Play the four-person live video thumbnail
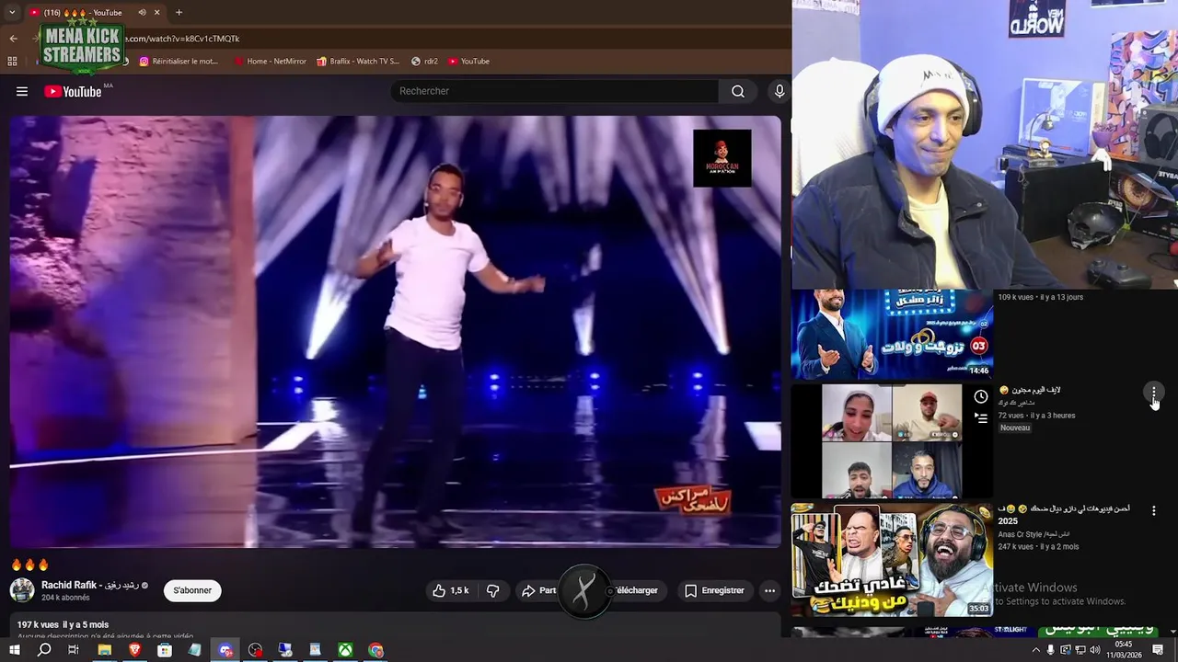This screenshot has width=1178, height=662. coord(892,441)
